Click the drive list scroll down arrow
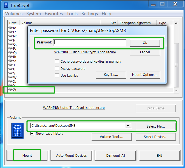Image resolution: width=185 pixels, height=168 pixels. coord(177,90)
